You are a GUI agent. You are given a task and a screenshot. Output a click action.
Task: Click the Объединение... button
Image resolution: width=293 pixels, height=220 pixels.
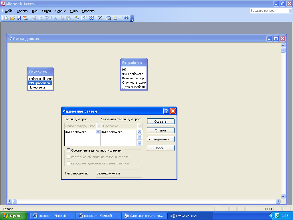(161, 139)
